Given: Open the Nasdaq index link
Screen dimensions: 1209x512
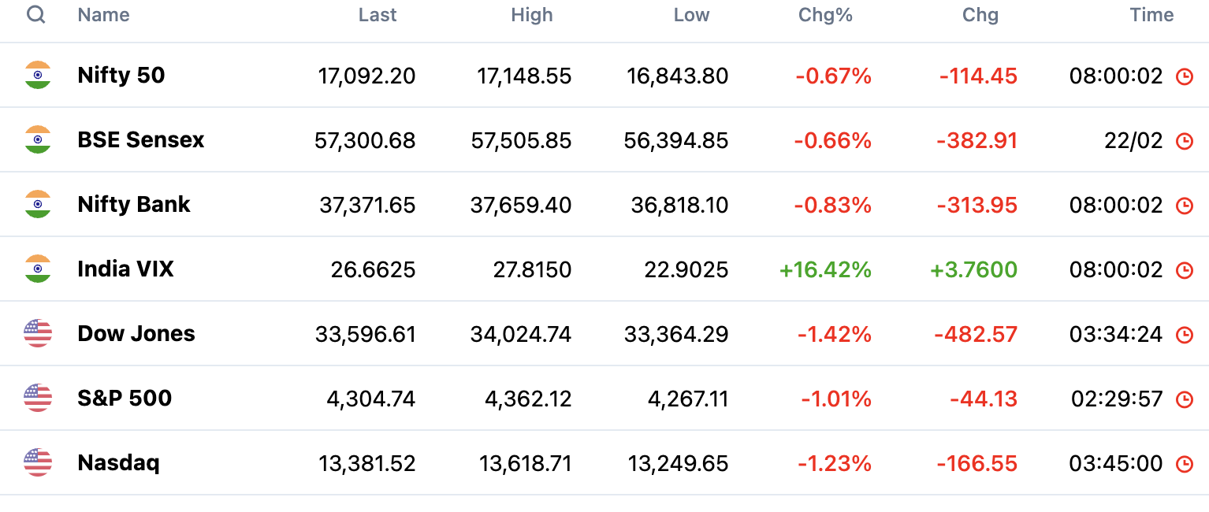Looking at the screenshot, I should pos(118,463).
